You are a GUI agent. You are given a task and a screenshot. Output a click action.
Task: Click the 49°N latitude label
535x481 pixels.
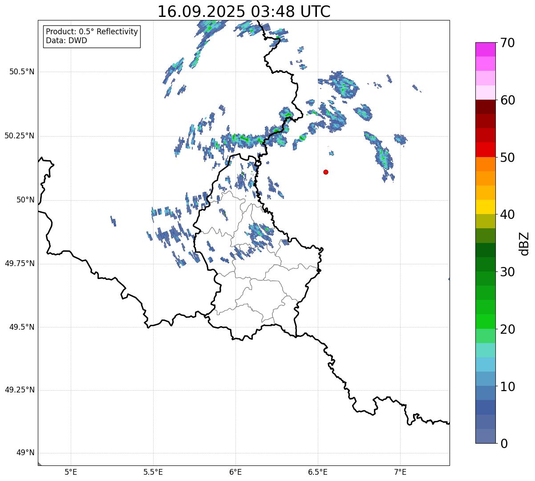[x=25, y=453]
